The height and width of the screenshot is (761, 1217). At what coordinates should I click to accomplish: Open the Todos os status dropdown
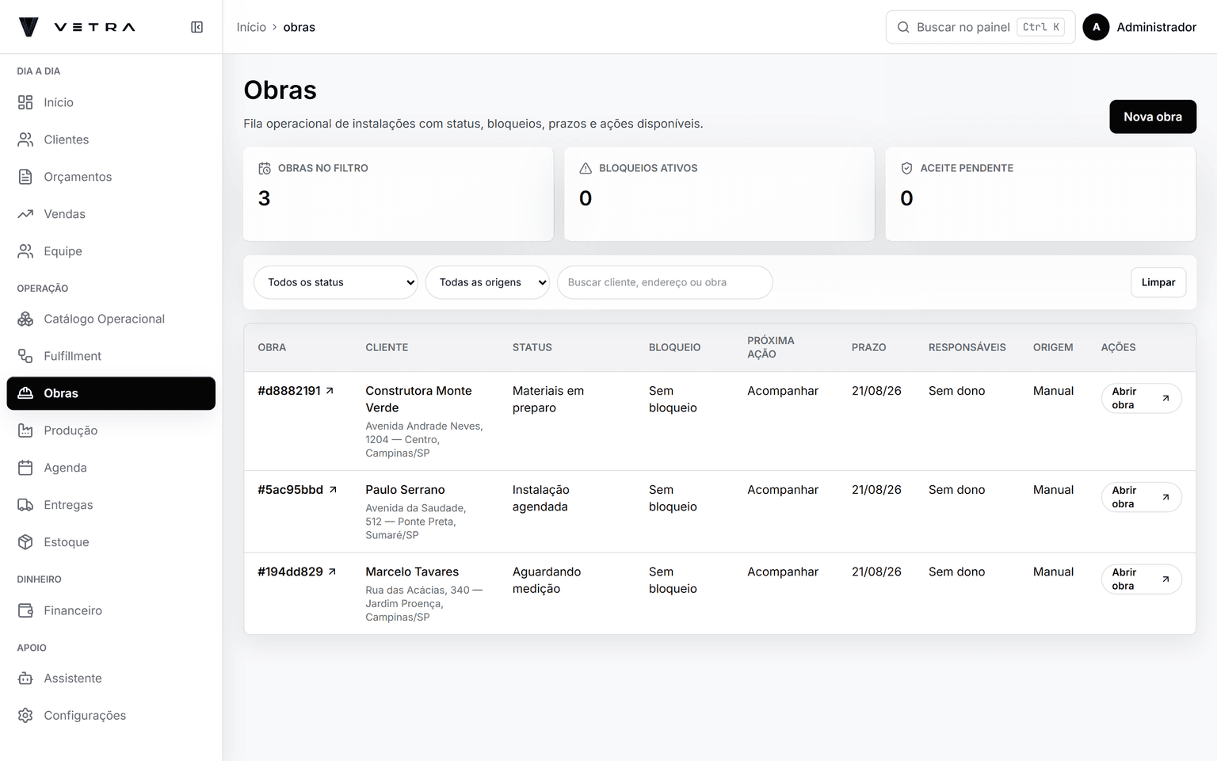[336, 282]
